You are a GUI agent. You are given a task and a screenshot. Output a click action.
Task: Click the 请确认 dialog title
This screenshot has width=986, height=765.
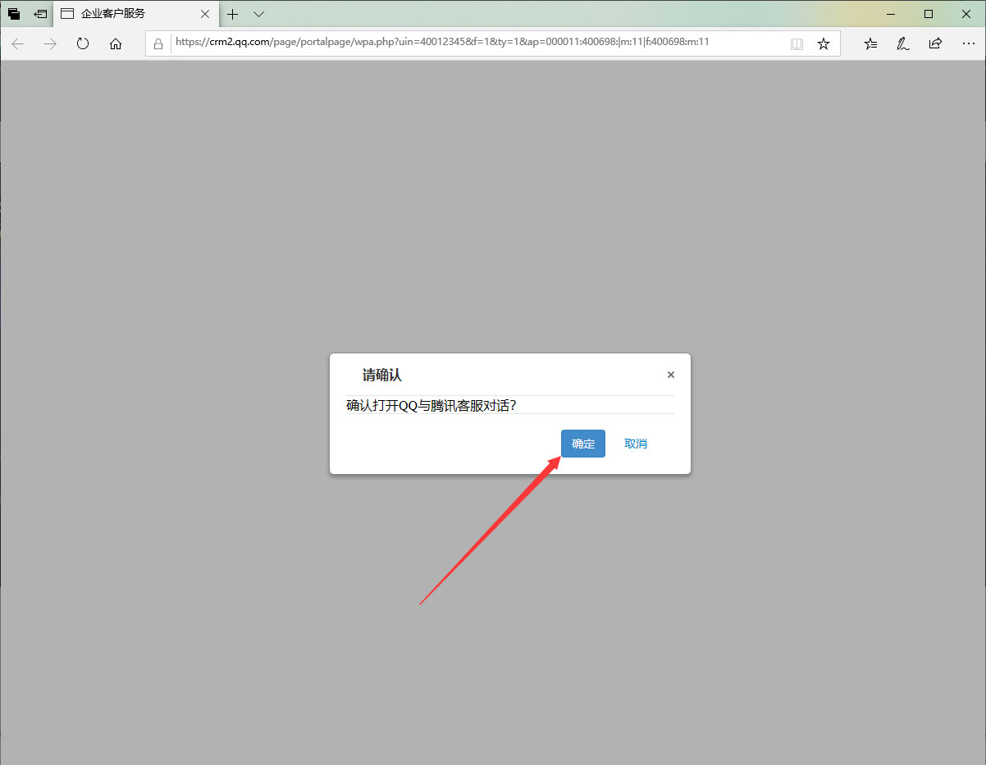tap(382, 376)
